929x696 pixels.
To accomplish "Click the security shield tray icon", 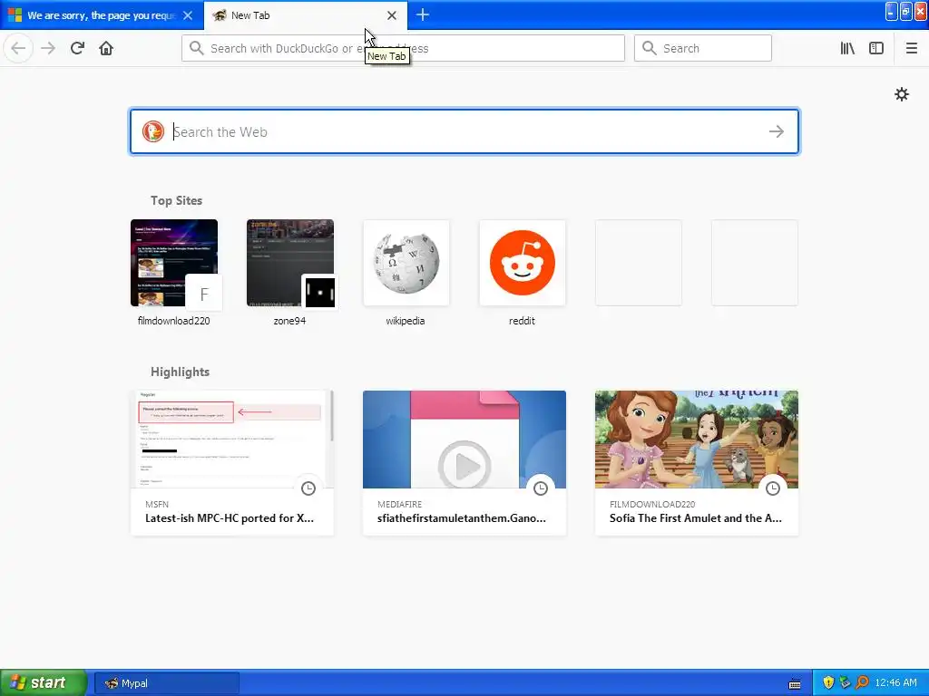I will 827,682.
